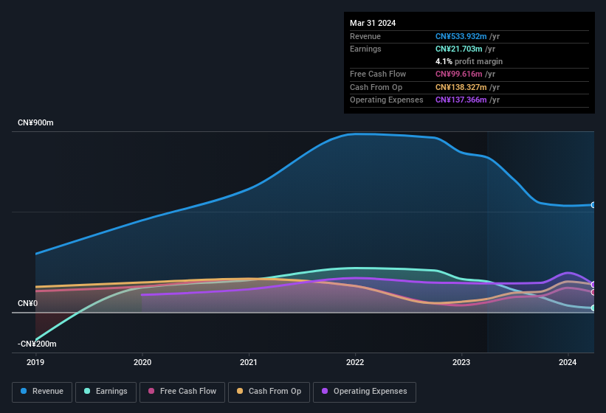Image resolution: width=606 pixels, height=413 pixels.
Task: Click the Revenue row label in tooltip
Action: [365, 36]
